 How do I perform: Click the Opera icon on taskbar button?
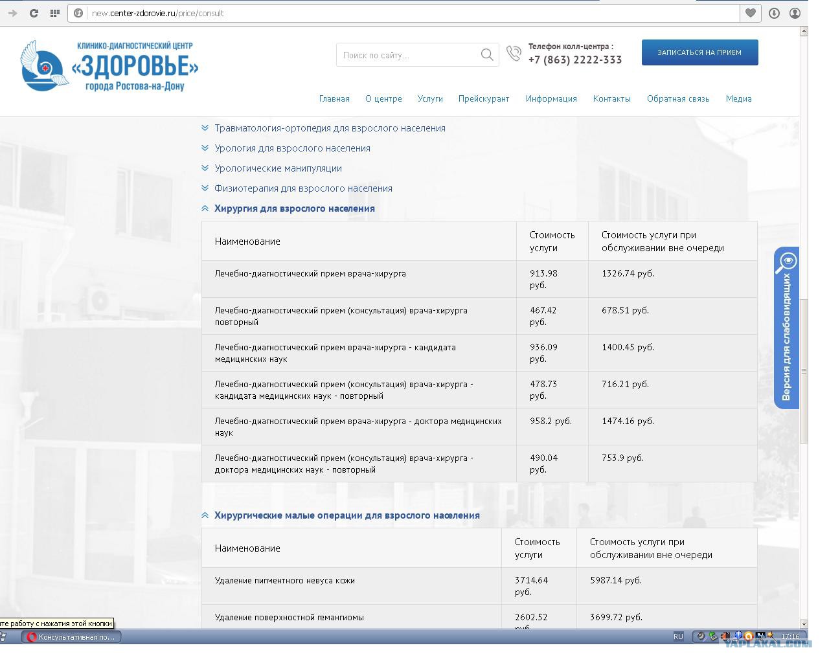point(32,637)
